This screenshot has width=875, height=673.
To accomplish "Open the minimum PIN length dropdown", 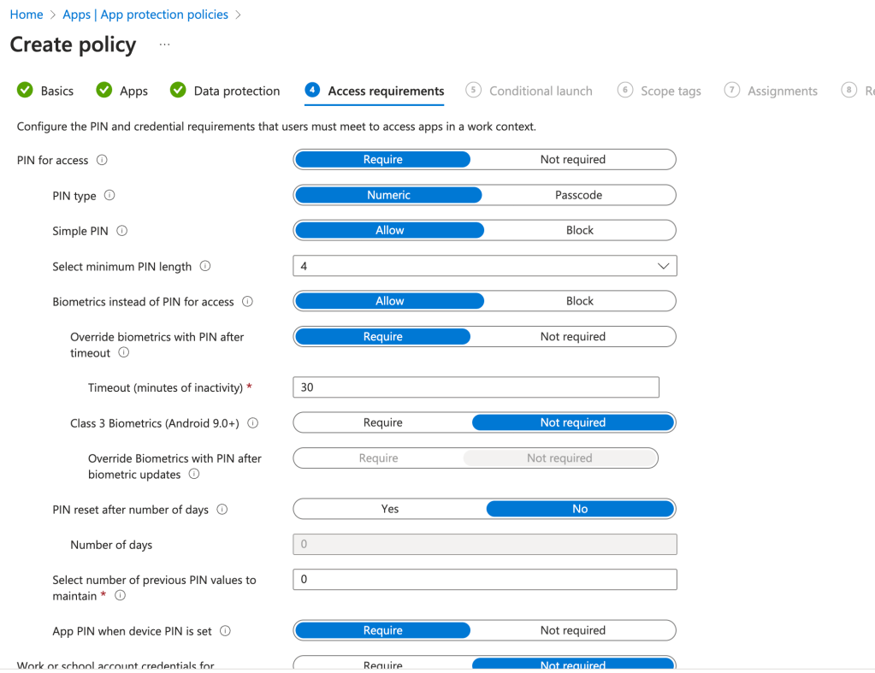I will [x=484, y=266].
